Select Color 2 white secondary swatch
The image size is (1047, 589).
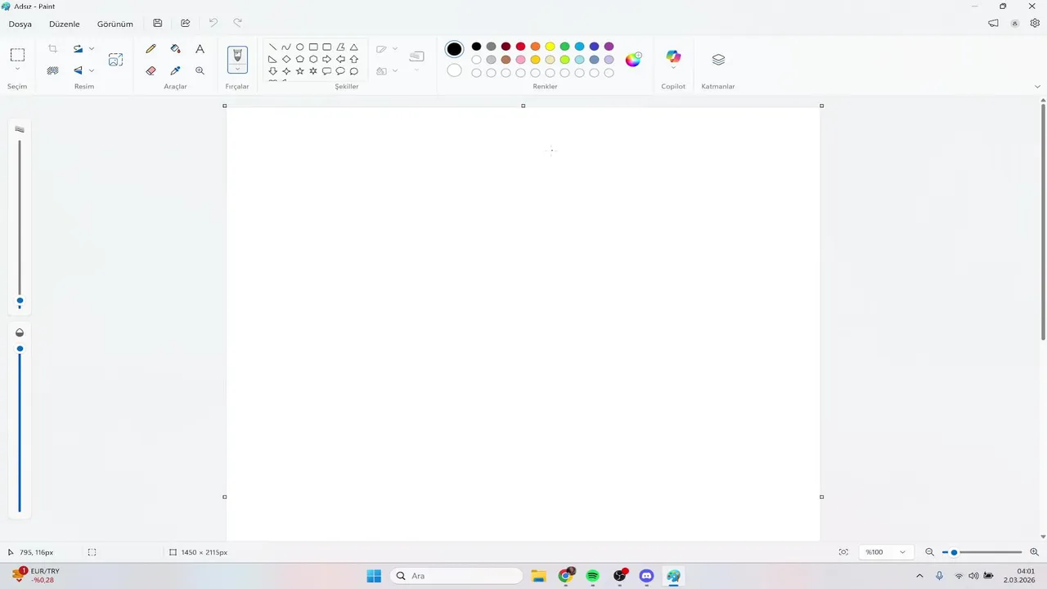pyautogui.click(x=455, y=70)
